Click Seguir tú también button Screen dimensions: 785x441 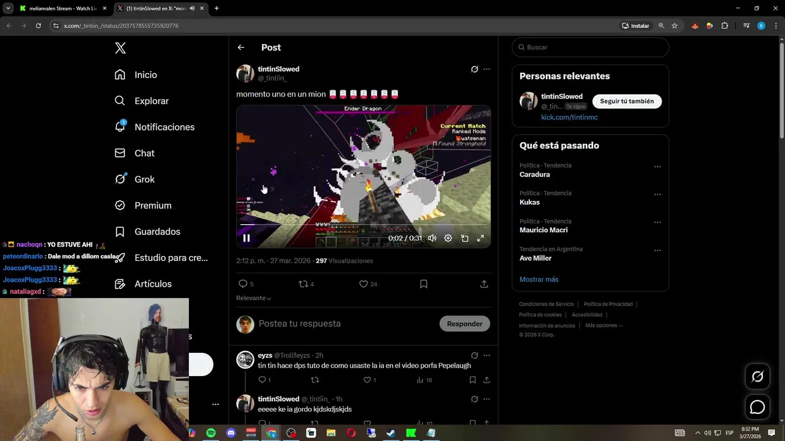point(627,101)
